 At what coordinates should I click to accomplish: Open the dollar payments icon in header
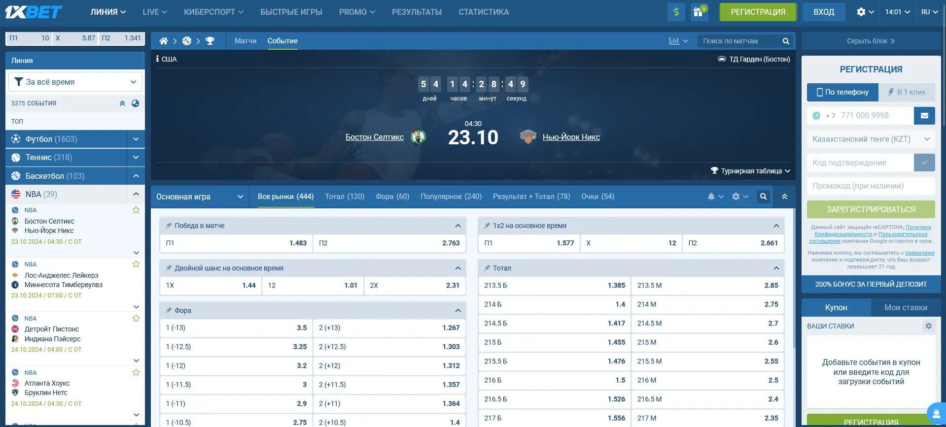click(x=676, y=12)
